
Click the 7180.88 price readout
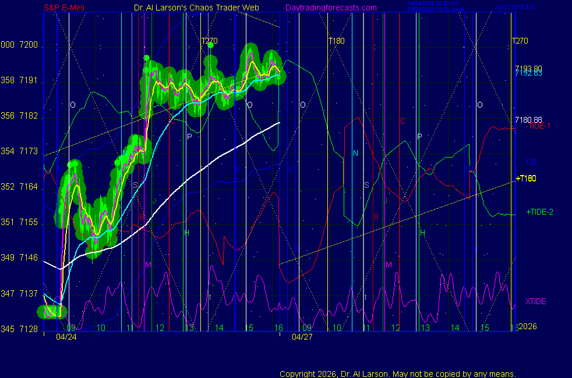tap(528, 120)
